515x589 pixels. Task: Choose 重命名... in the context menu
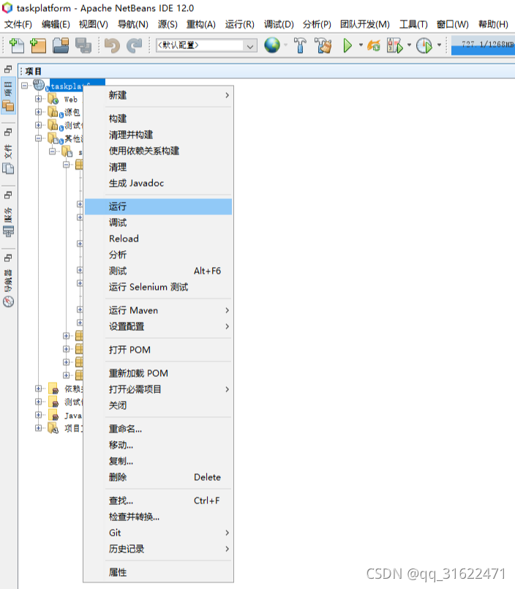point(158,429)
